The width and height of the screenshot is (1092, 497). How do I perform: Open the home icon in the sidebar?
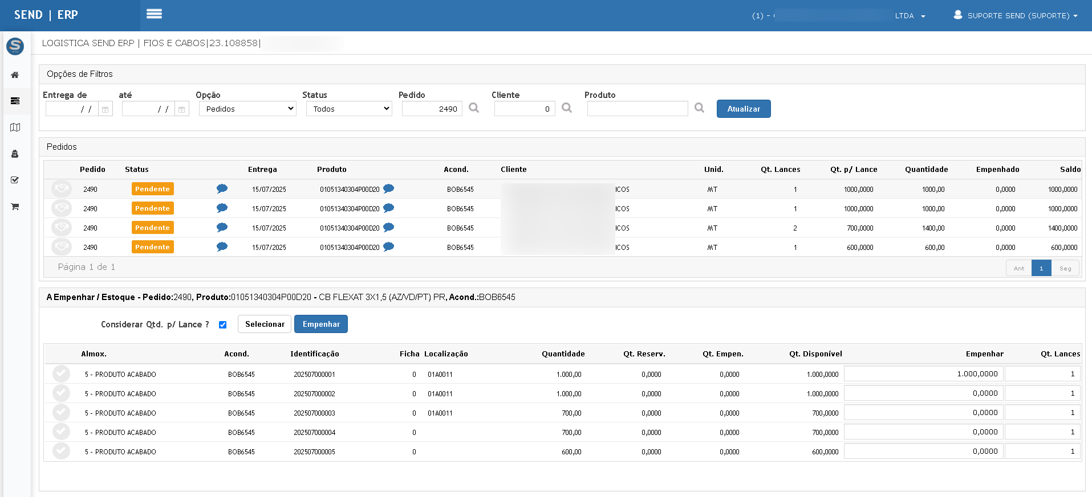click(15, 75)
